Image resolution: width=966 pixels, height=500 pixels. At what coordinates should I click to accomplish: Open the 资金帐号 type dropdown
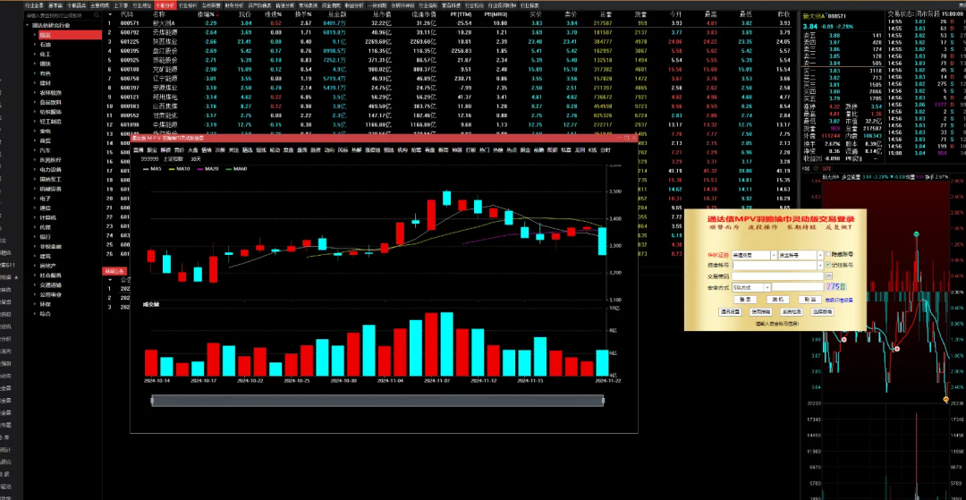tap(820, 255)
